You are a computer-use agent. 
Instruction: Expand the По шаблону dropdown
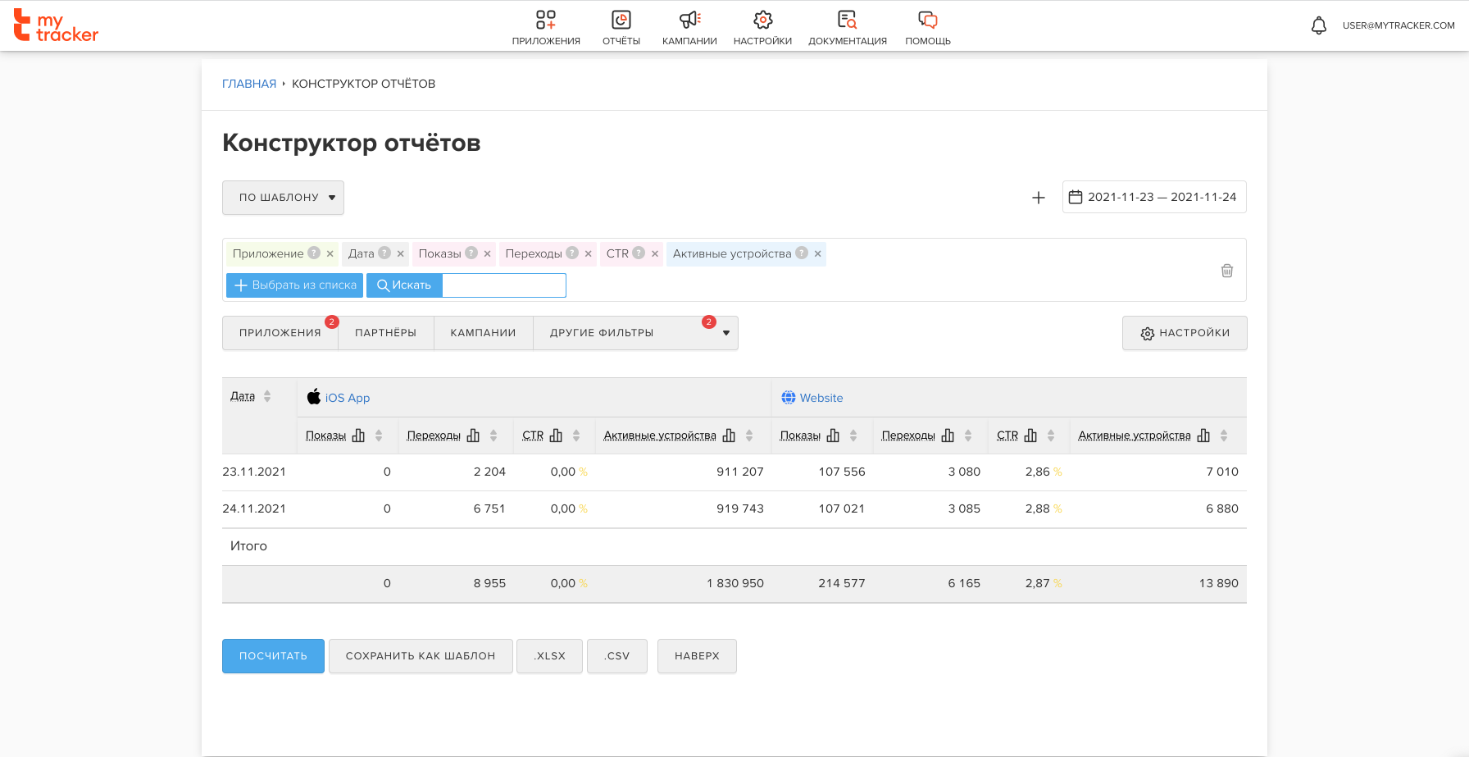283,198
